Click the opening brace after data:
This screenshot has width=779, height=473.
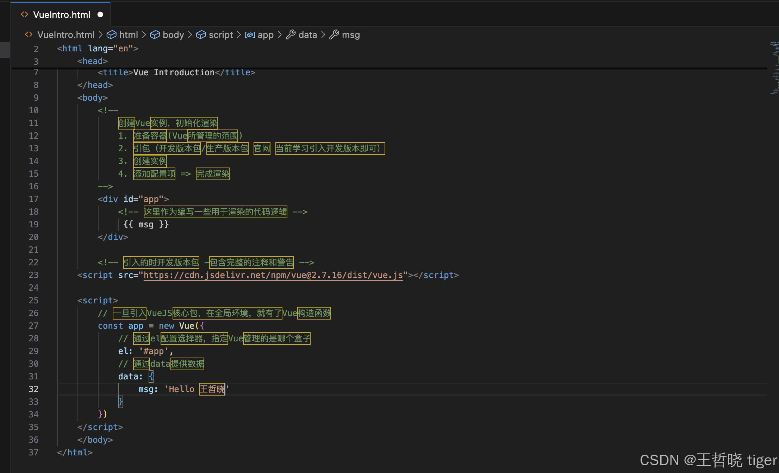(x=151, y=377)
